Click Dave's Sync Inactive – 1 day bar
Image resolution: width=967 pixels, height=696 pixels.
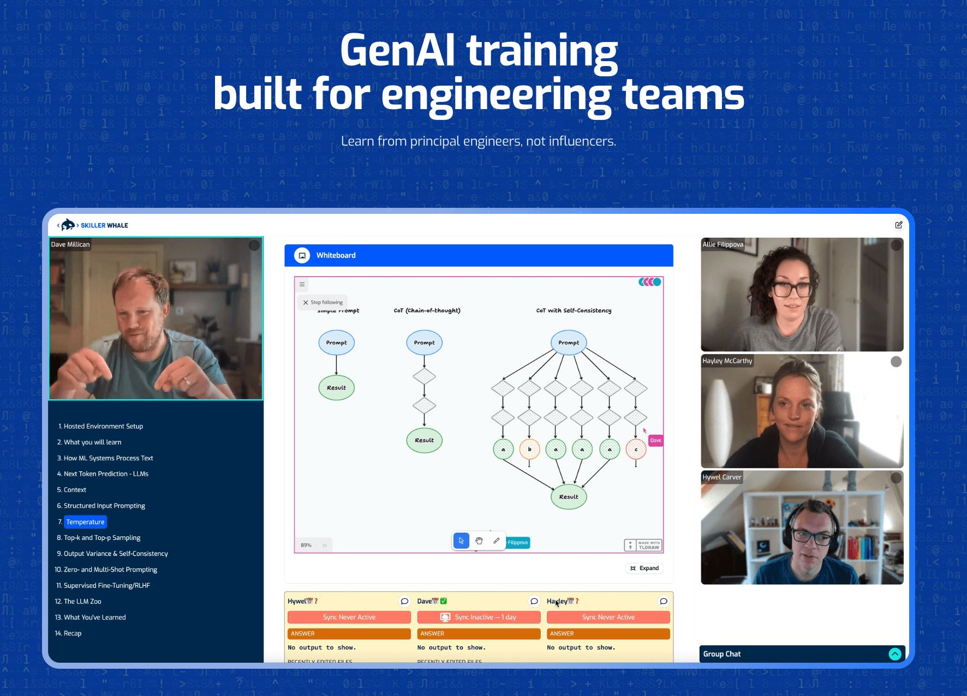tap(479, 617)
